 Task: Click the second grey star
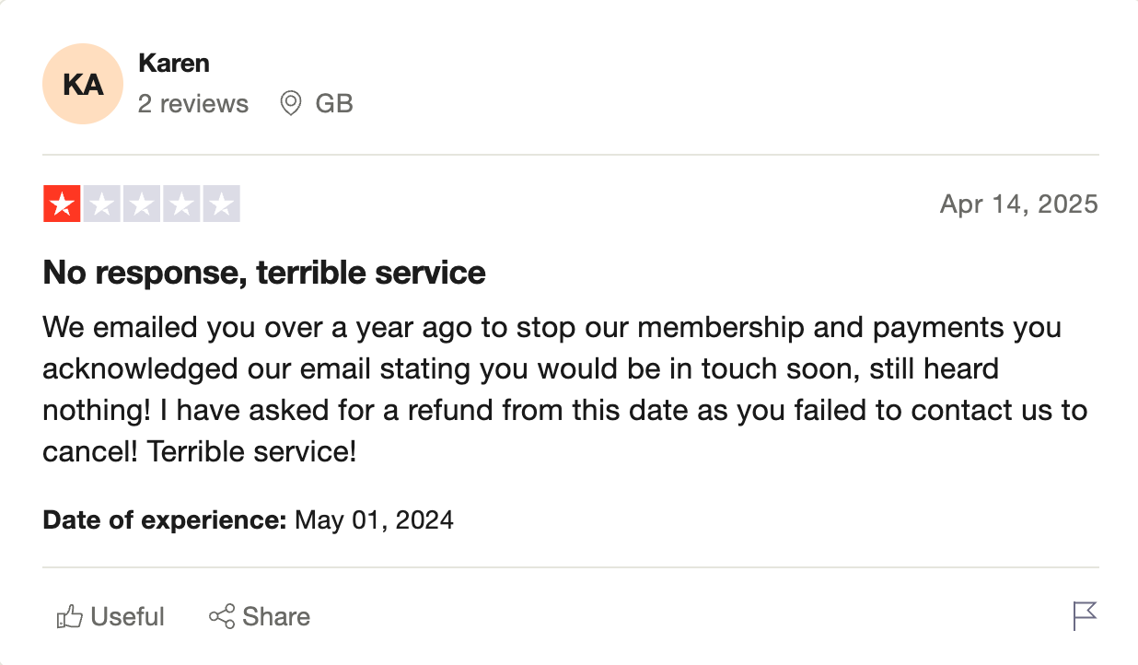102,204
